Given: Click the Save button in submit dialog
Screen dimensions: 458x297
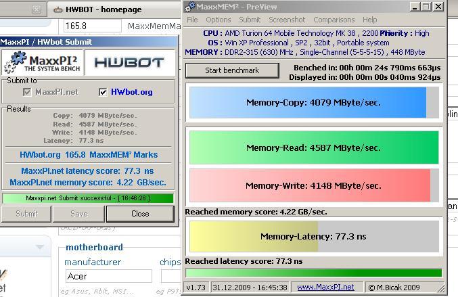Looking at the screenshot, I should pyautogui.click(x=78, y=214).
